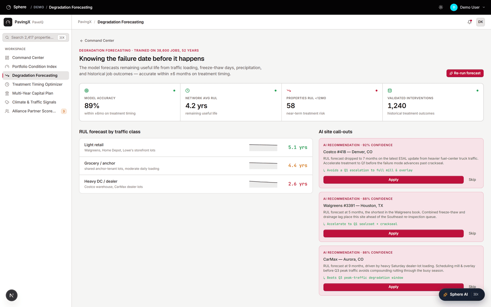Click the Model Accuracy target icon
Image resolution: width=491 pixels, height=307 pixels.
click(x=87, y=91)
